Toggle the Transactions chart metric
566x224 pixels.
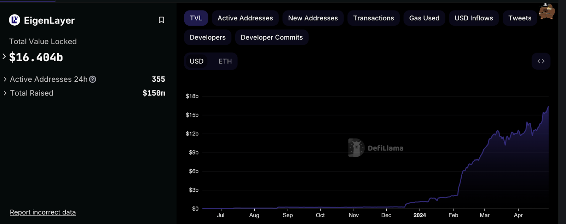374,18
